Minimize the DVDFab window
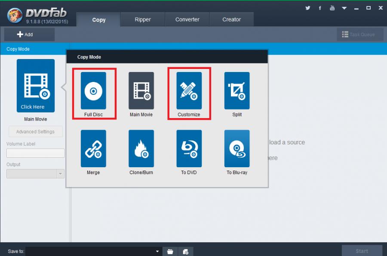Viewport: 387px width, 256px height. [x=356, y=8]
